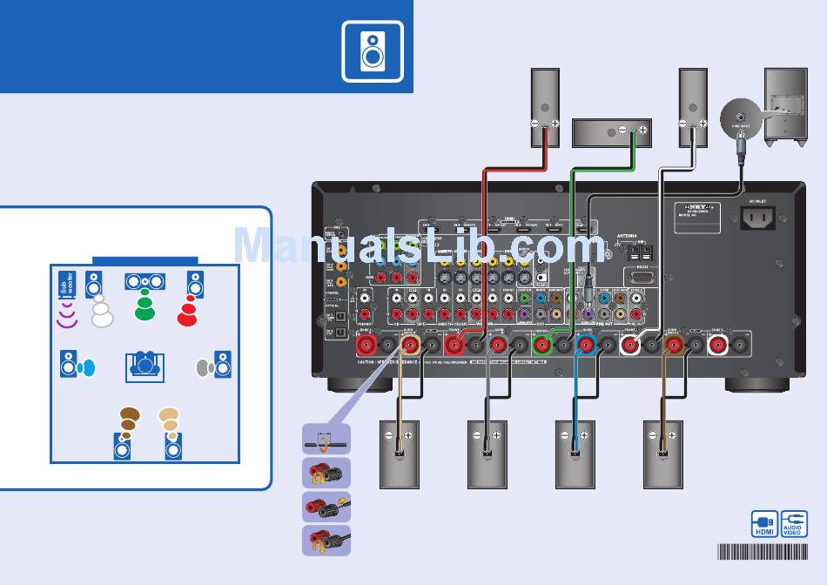This screenshot has width=827, height=585.
Task: Select the red position marker
Action: click(187, 312)
